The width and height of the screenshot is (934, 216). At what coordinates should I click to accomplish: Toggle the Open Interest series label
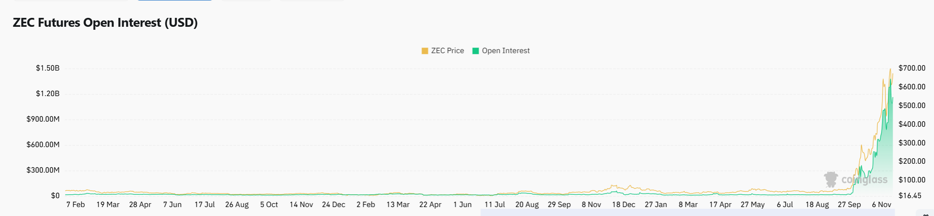pos(506,51)
